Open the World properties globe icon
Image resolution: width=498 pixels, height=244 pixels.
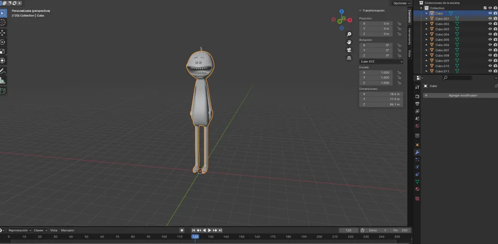pos(417,126)
